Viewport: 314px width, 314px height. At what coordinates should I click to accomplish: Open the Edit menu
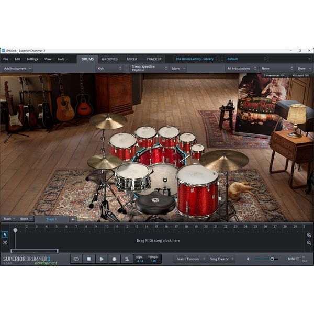tap(18, 59)
